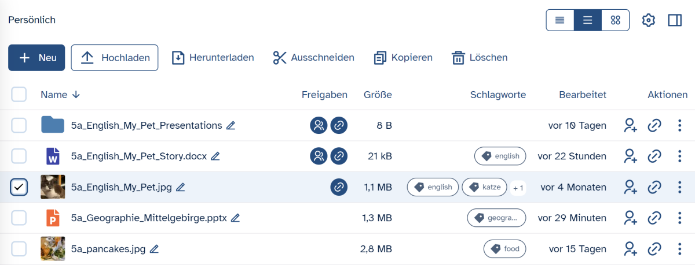Viewport: 695px width, 265px height.
Task: Toggle the right sidebar panel icon
Action: (675, 20)
